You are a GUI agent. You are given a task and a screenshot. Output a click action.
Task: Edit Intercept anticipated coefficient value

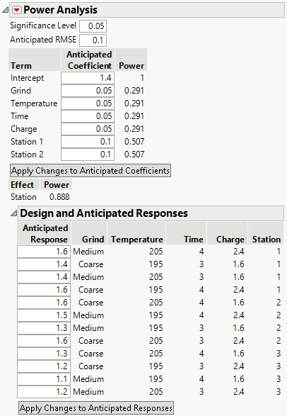click(x=88, y=78)
